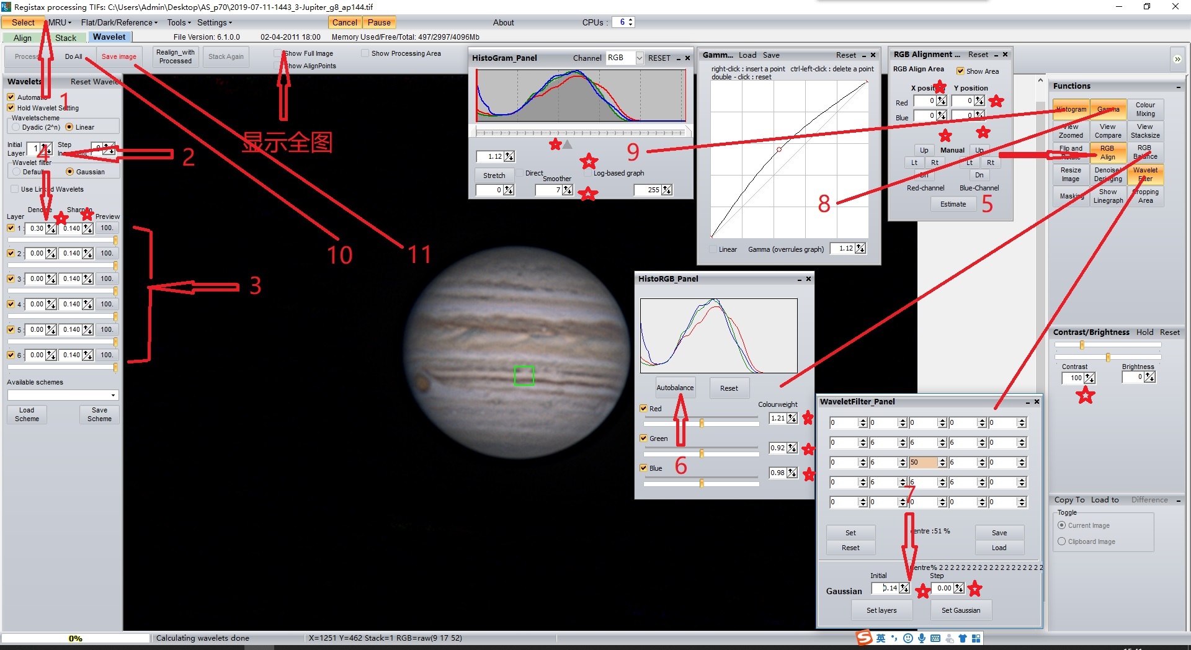Viewport: 1191px width, 650px height.
Task: Open the MRU dropdown menu
Action: 60,22
